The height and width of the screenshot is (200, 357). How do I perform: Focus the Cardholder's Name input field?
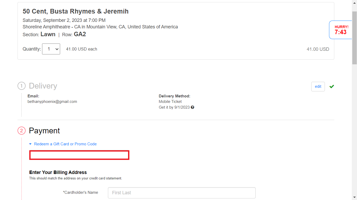[181, 193]
